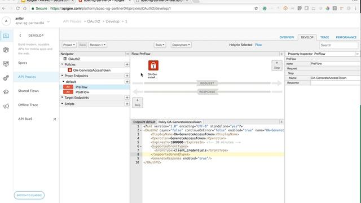The image size is (361, 203).
Task: Open the Deployment dropdown menu
Action: pyautogui.click(x=181, y=45)
